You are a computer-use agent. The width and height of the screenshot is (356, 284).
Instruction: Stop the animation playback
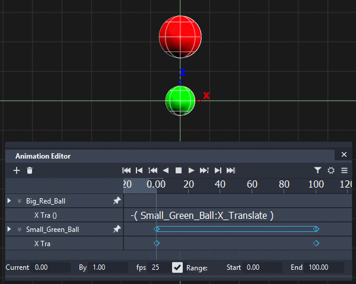coord(179,170)
